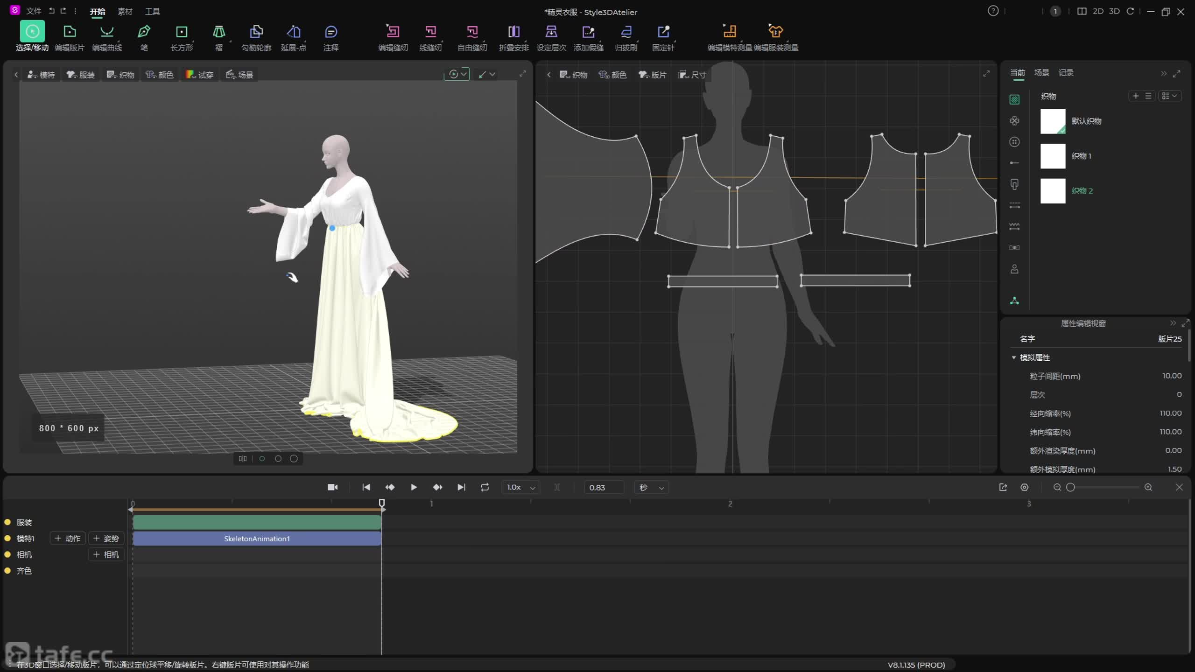
Task: Activate the Free Sewing (自由缝纫) tool
Action: (472, 32)
